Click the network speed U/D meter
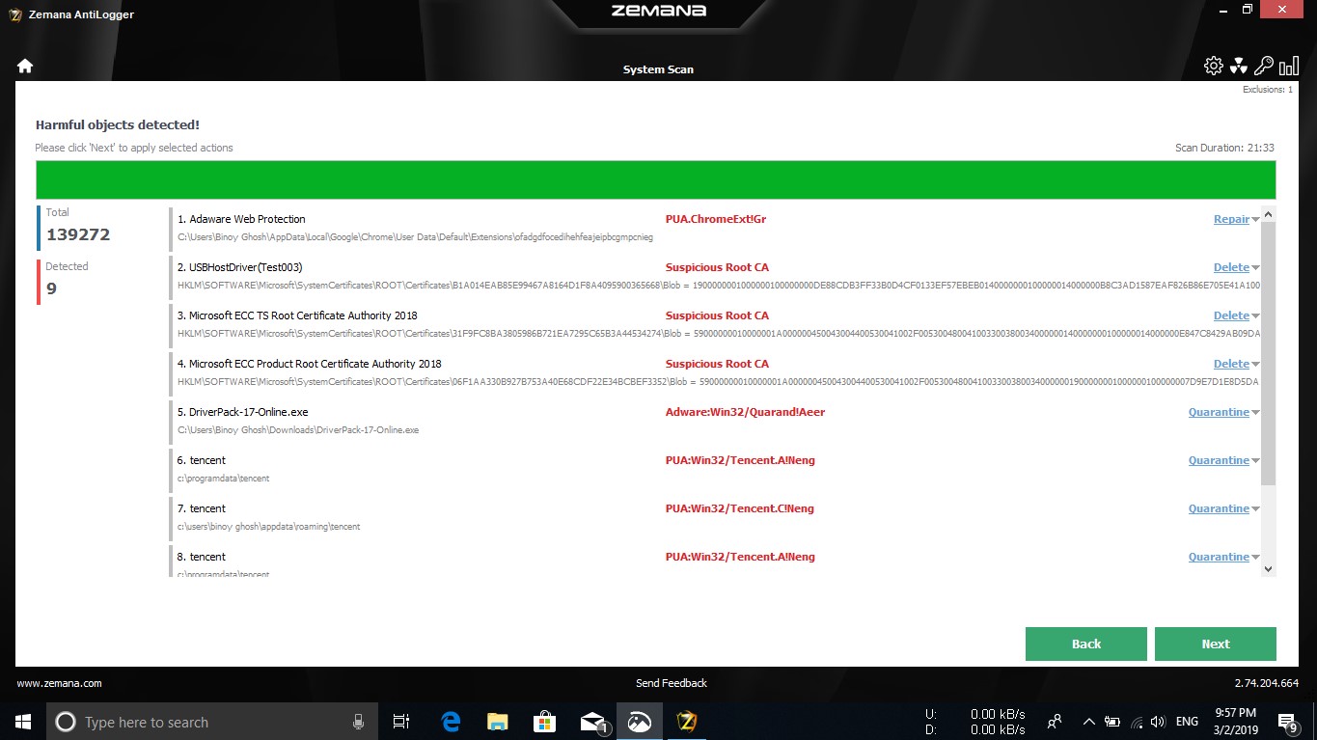Image resolution: width=1317 pixels, height=740 pixels. 975,722
